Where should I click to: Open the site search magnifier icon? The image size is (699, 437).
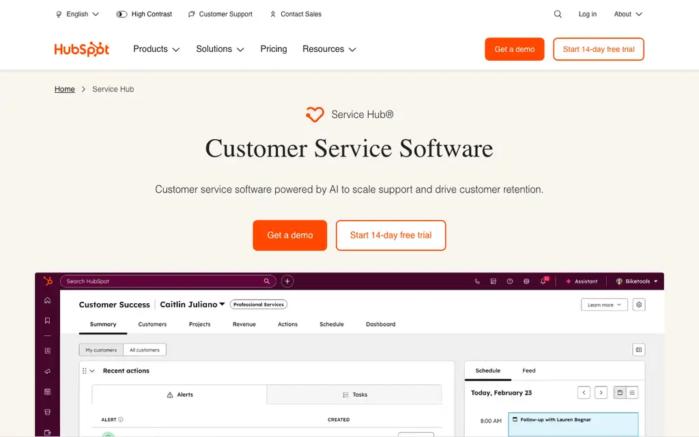tap(558, 14)
